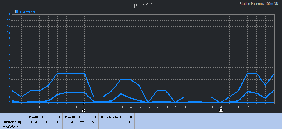Click the Station Pasenow 100m NN label
Image resolution: width=282 pixels, height=129 pixels.
pyautogui.click(x=259, y=4)
